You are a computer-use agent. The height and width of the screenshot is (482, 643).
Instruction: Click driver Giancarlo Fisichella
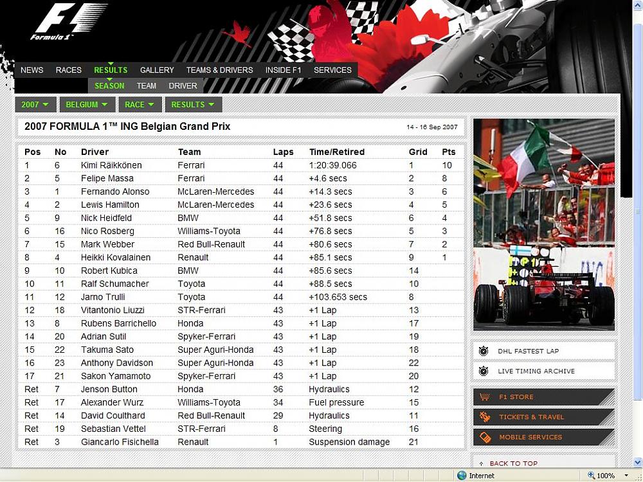pyautogui.click(x=120, y=442)
